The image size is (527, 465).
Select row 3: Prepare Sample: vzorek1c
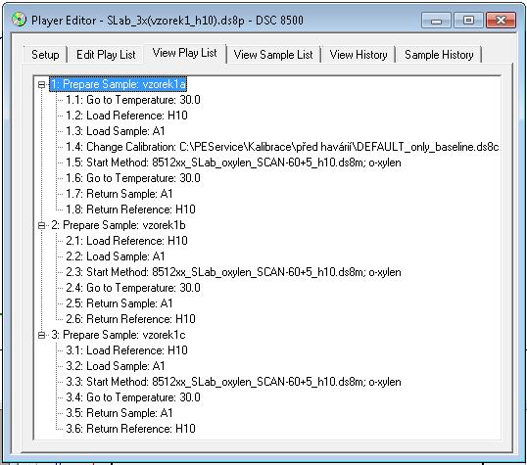pyautogui.click(x=118, y=335)
